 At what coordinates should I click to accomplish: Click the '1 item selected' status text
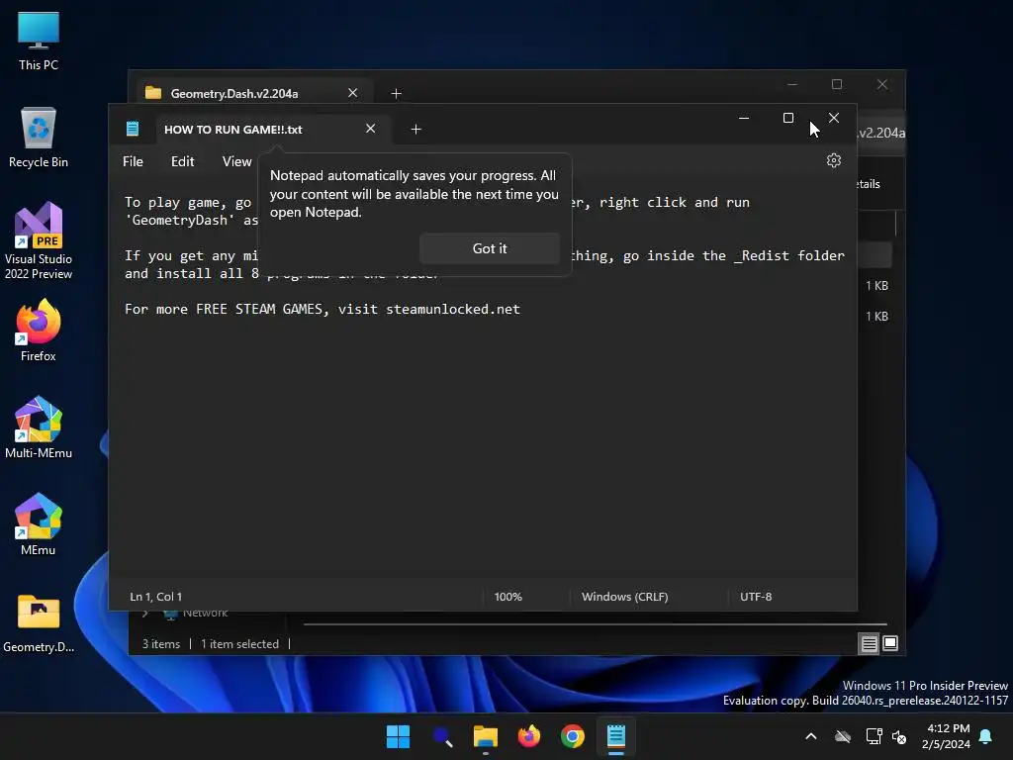click(x=239, y=643)
